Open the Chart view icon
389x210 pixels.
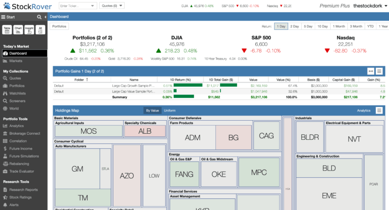point(18,30)
